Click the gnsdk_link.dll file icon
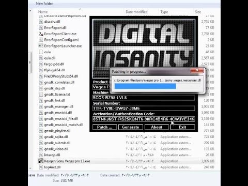Viewport: 248px width, 186px height. pos(41,100)
